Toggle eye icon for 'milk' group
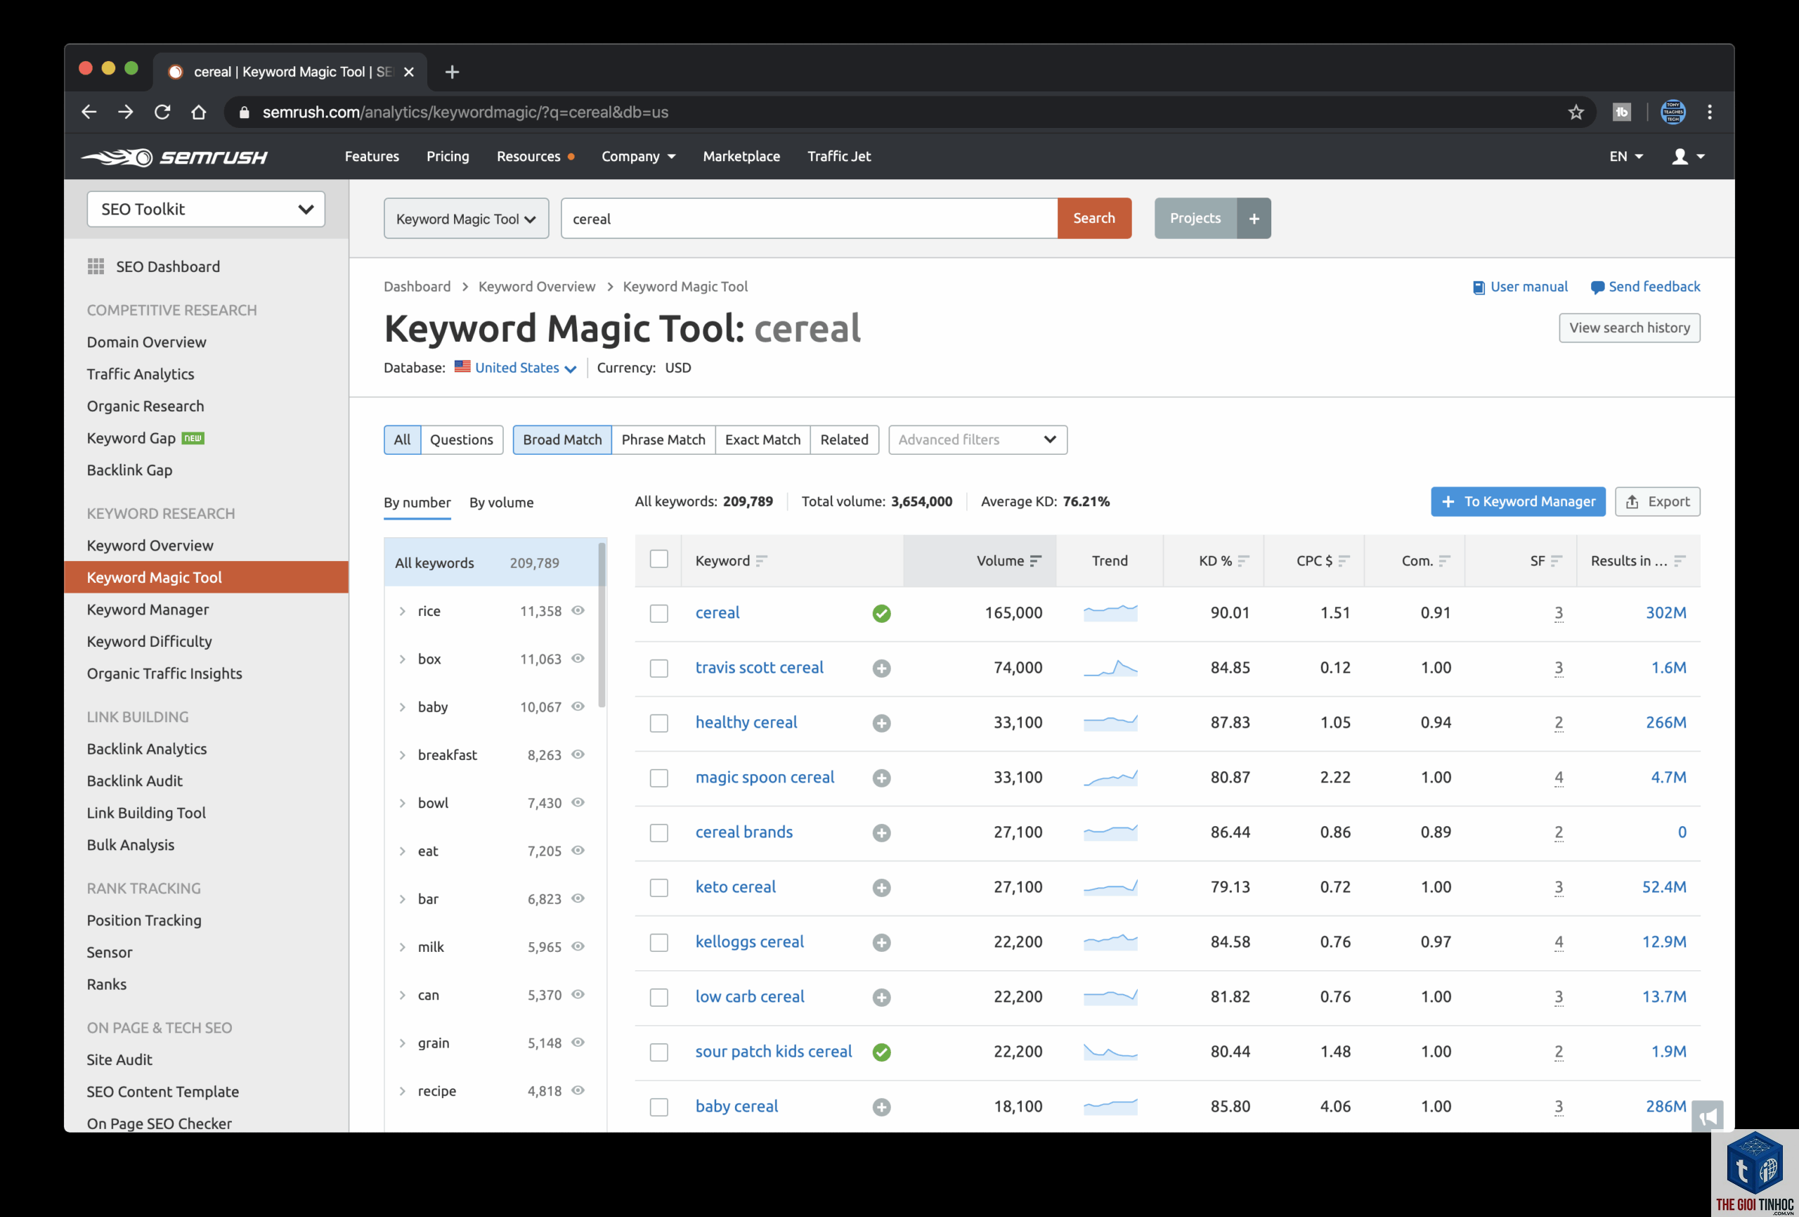The image size is (1799, 1217). pyautogui.click(x=578, y=946)
